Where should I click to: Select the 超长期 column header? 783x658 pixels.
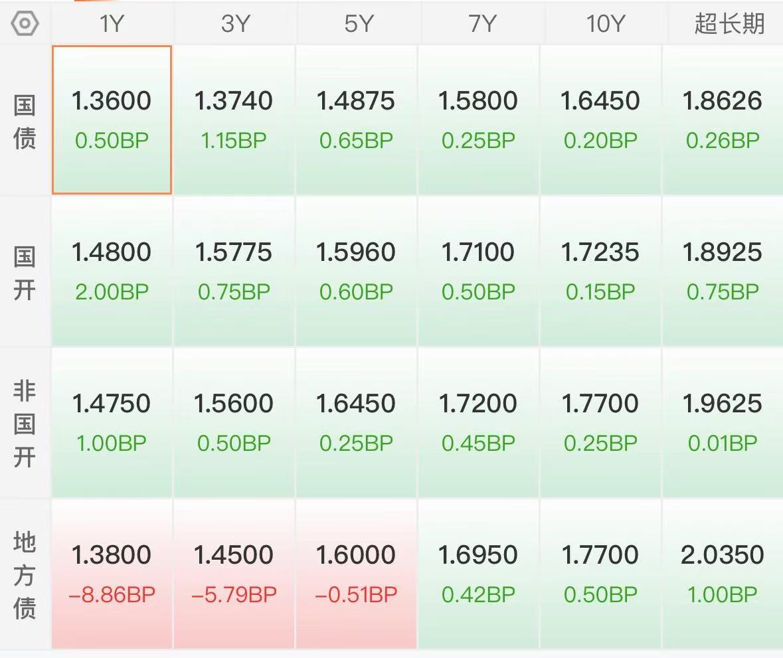[729, 23]
